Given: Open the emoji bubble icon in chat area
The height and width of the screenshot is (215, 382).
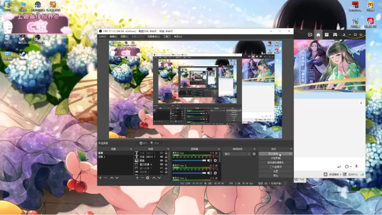Looking at the screenshot, I should [347, 166].
